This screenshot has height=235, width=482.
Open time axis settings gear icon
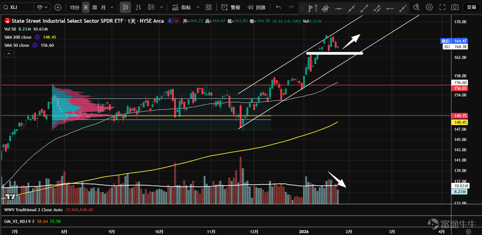[468, 232]
